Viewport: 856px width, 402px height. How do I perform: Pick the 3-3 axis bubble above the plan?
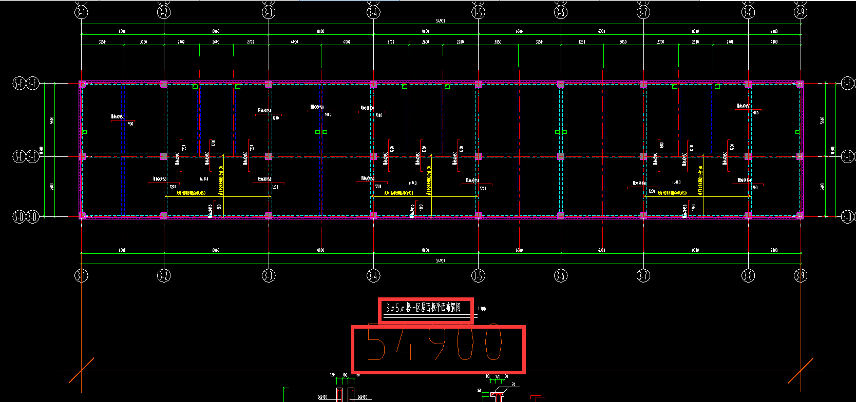[x=269, y=12]
